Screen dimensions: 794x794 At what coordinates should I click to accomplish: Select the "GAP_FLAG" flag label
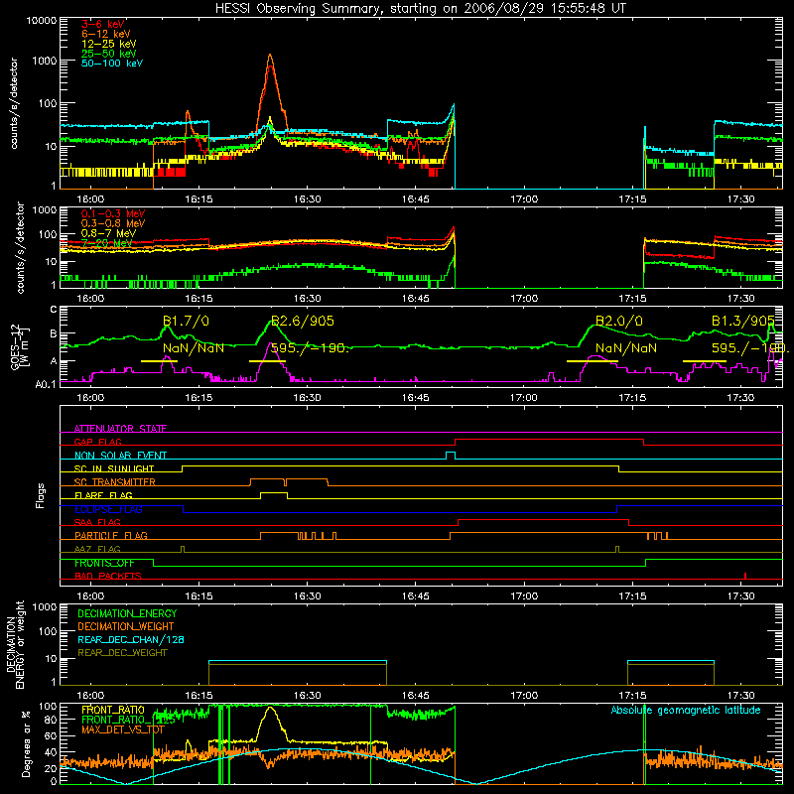[97, 442]
